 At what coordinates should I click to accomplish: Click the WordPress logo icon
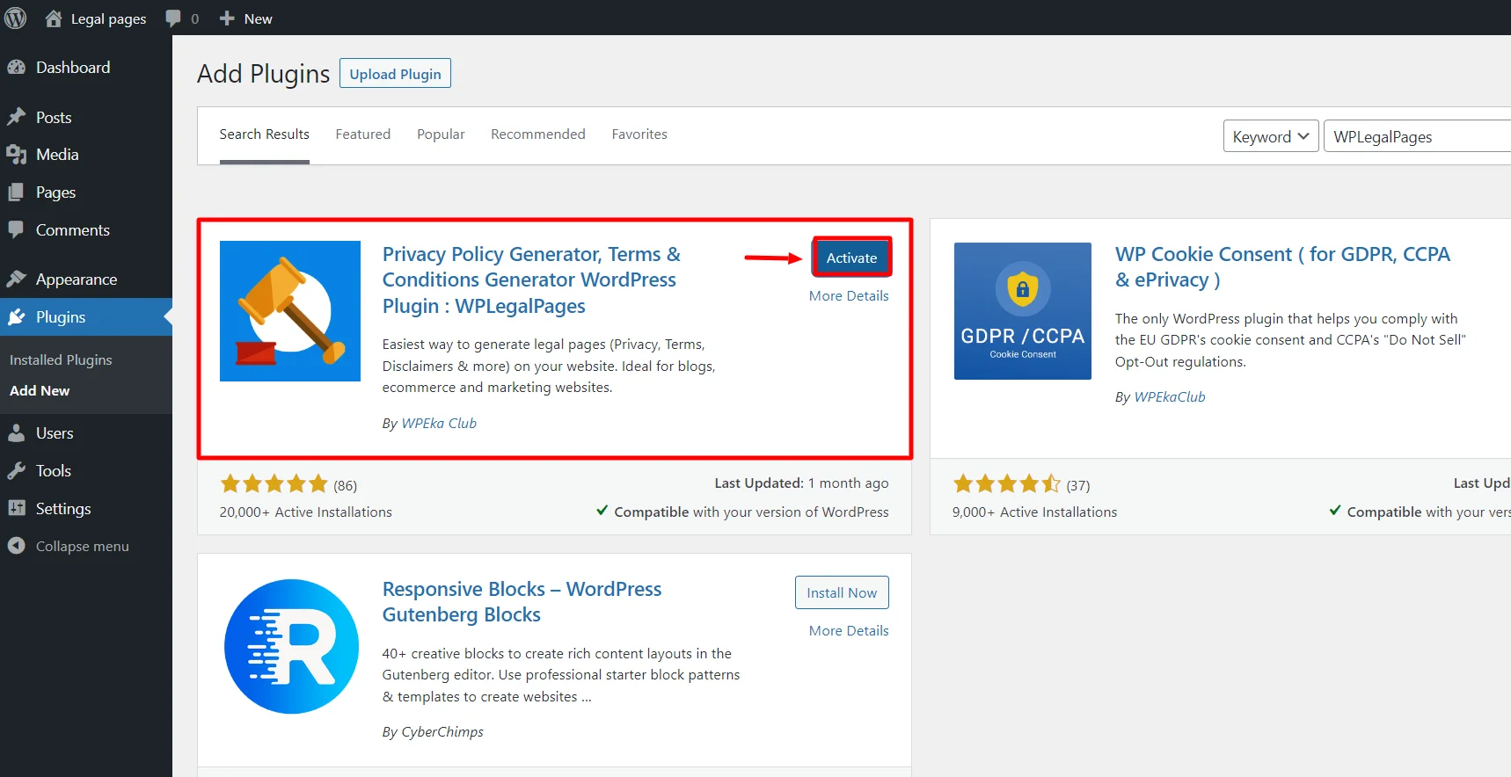point(16,18)
